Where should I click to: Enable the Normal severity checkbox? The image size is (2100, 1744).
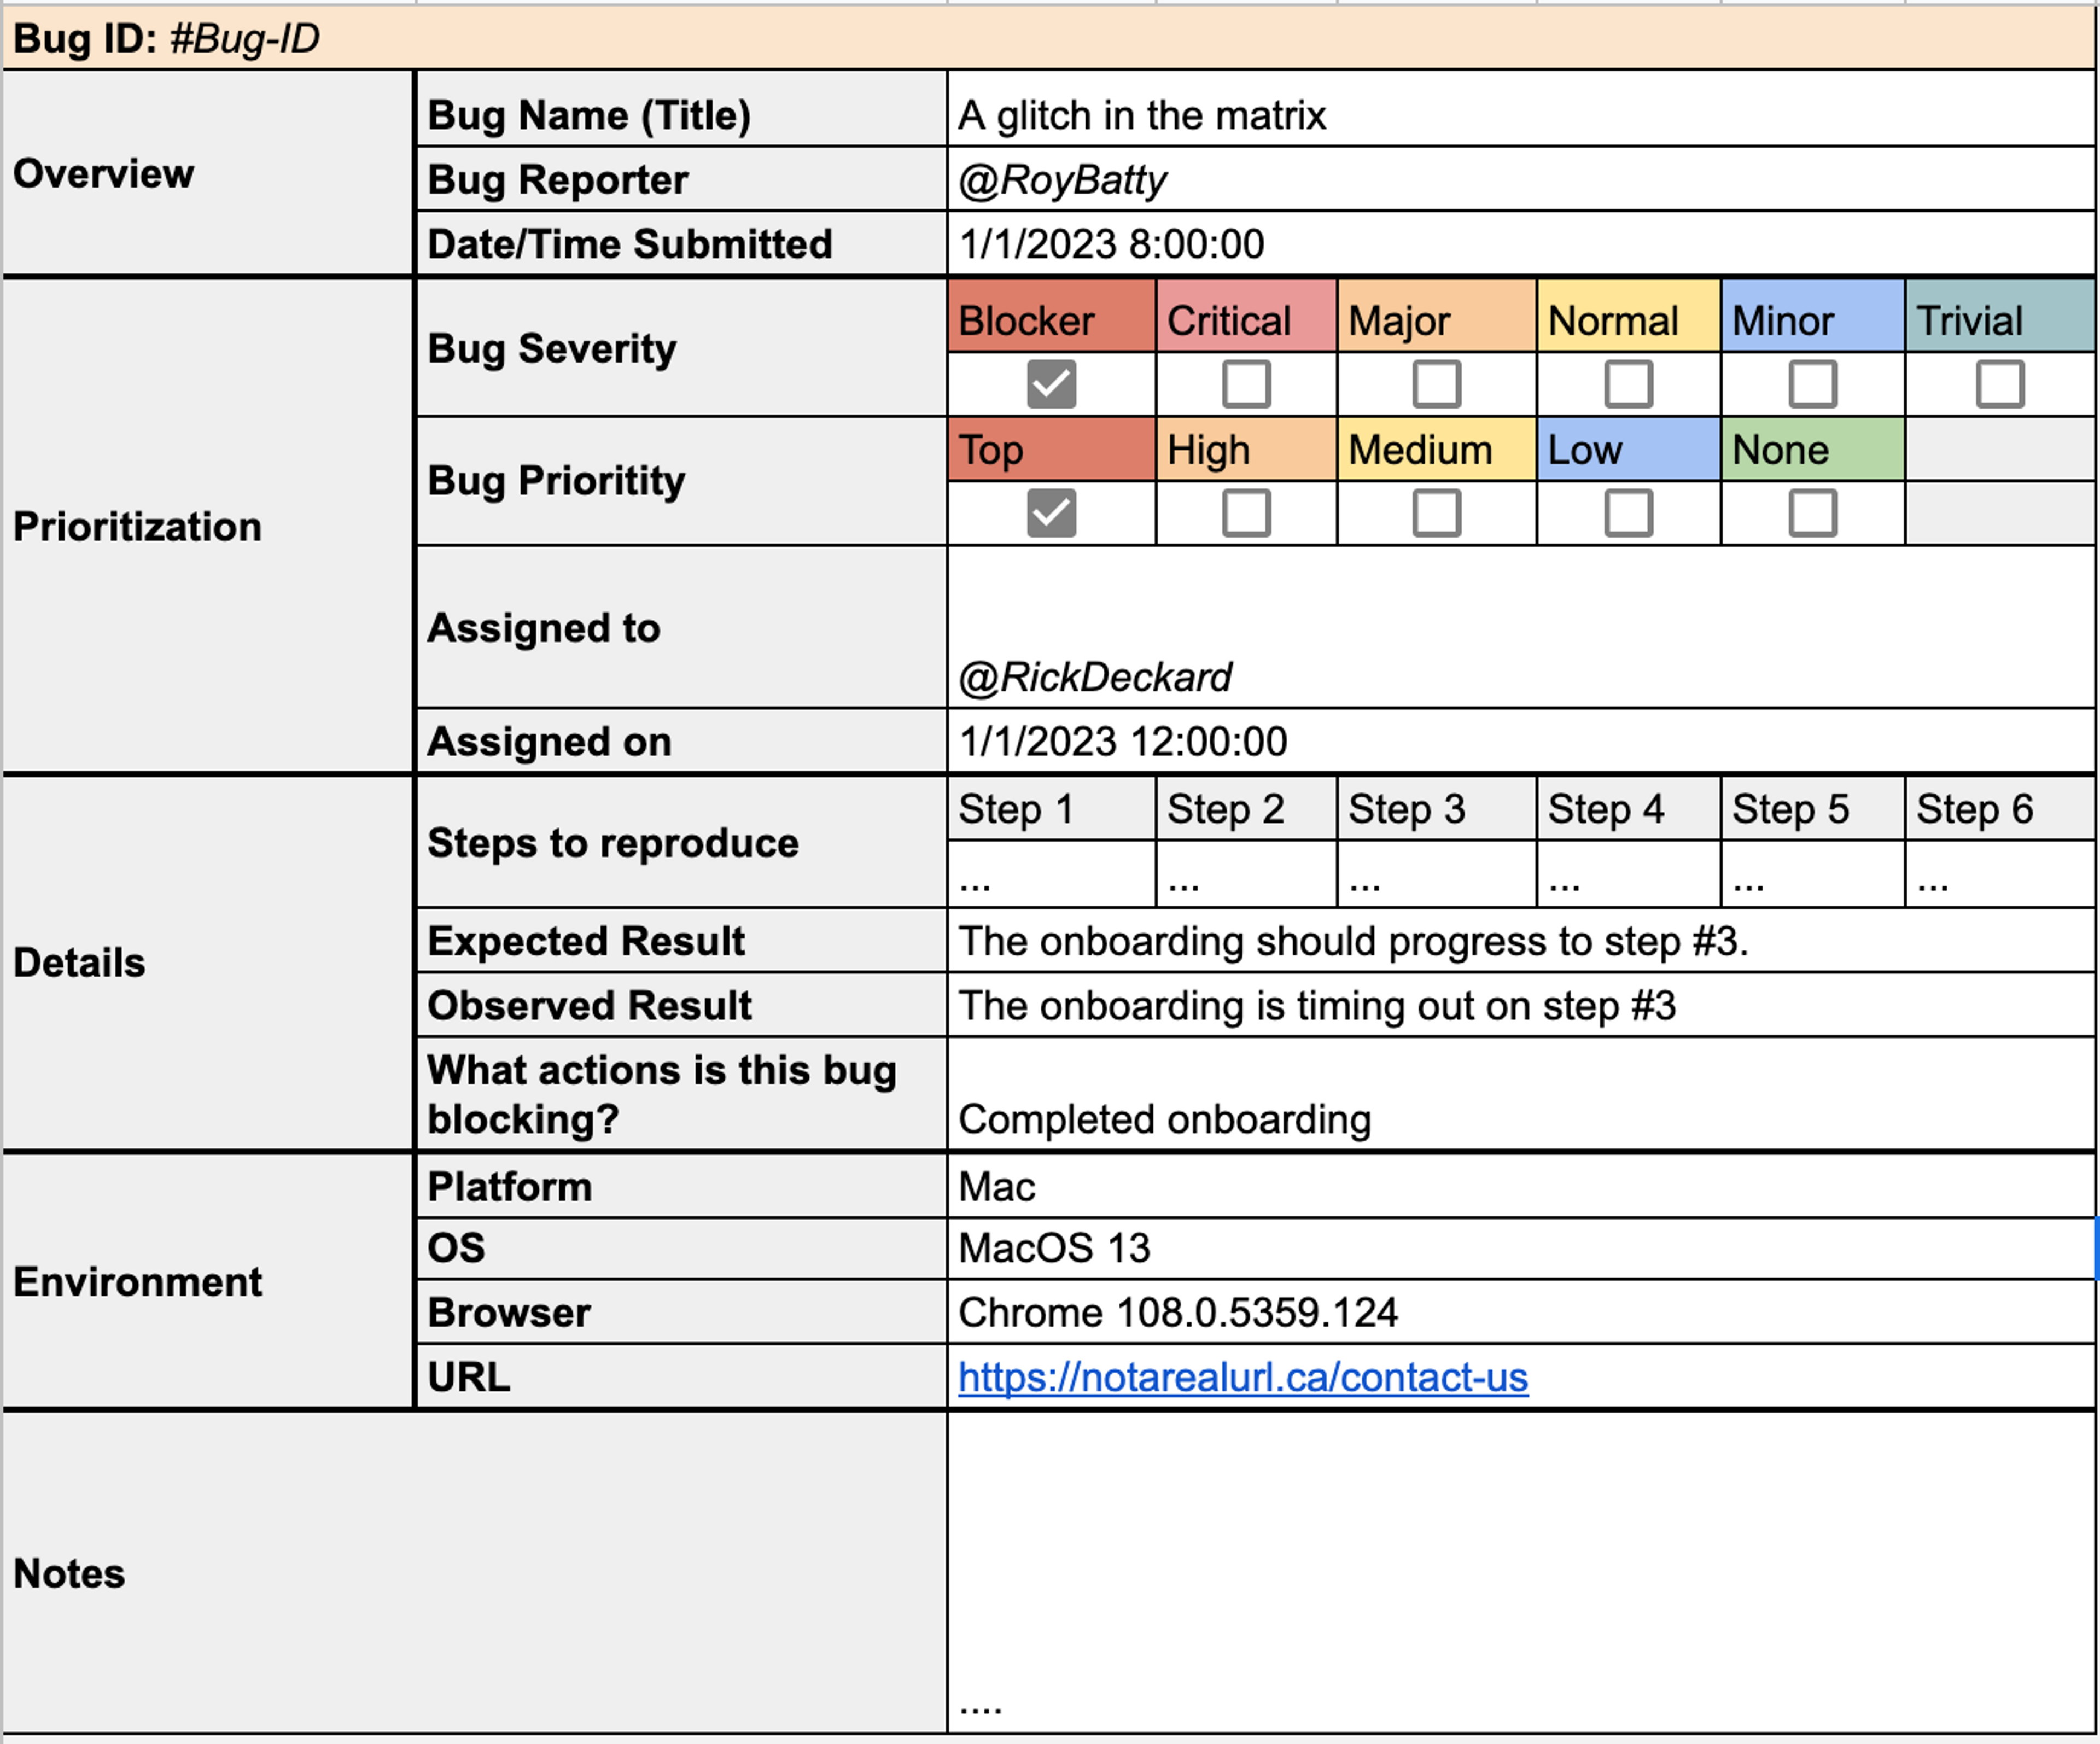coord(1628,384)
